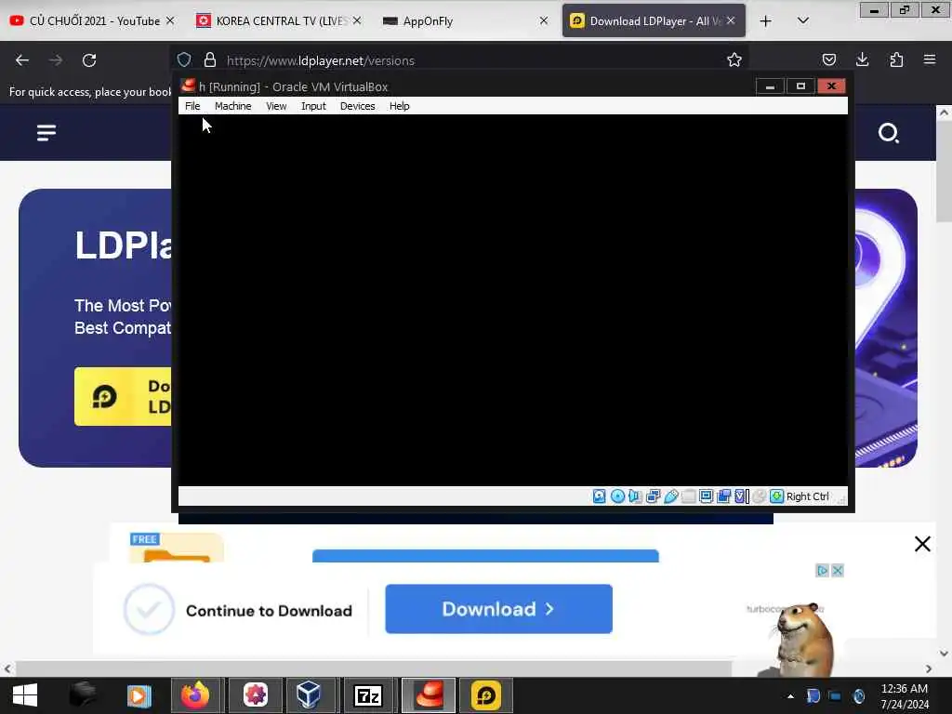Click the display settings icon in VirtualBox status bar

click(707, 496)
